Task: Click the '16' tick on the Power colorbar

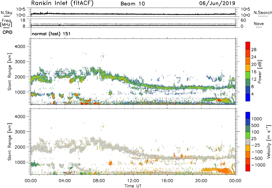Action: [x=254, y=72]
